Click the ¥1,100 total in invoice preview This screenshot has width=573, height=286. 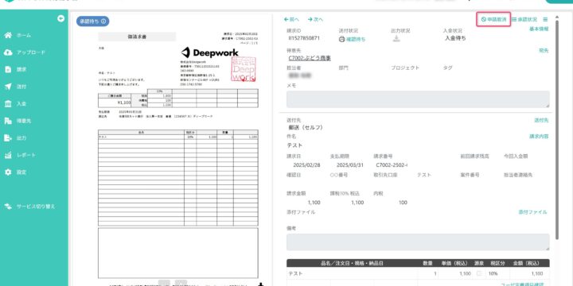(x=124, y=102)
